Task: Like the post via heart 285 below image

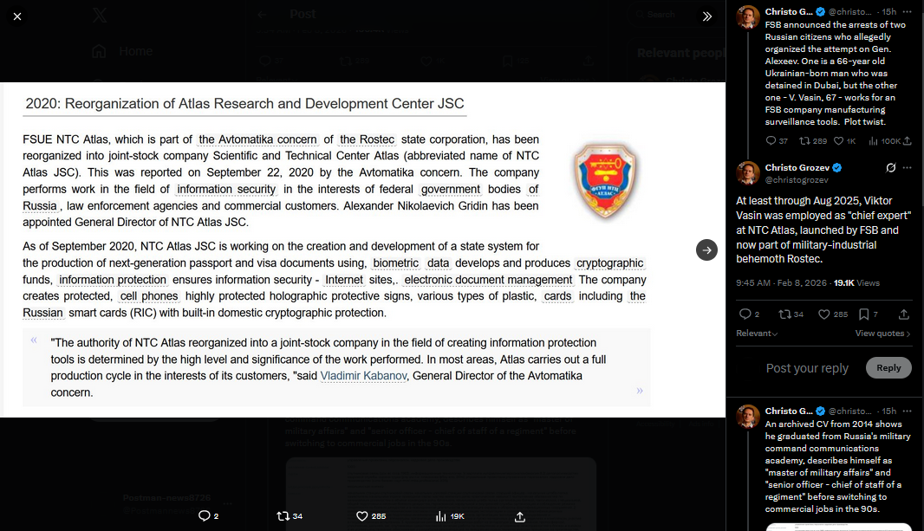Action: (371, 516)
